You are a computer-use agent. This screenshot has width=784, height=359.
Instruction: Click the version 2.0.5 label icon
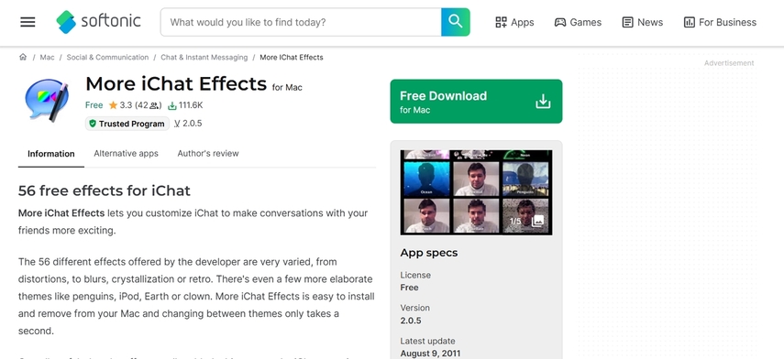(177, 124)
